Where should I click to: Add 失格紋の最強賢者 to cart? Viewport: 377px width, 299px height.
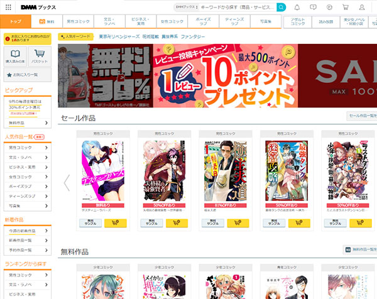pos(177,223)
